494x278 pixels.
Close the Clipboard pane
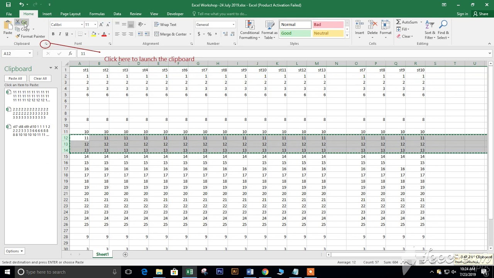tap(56, 68)
